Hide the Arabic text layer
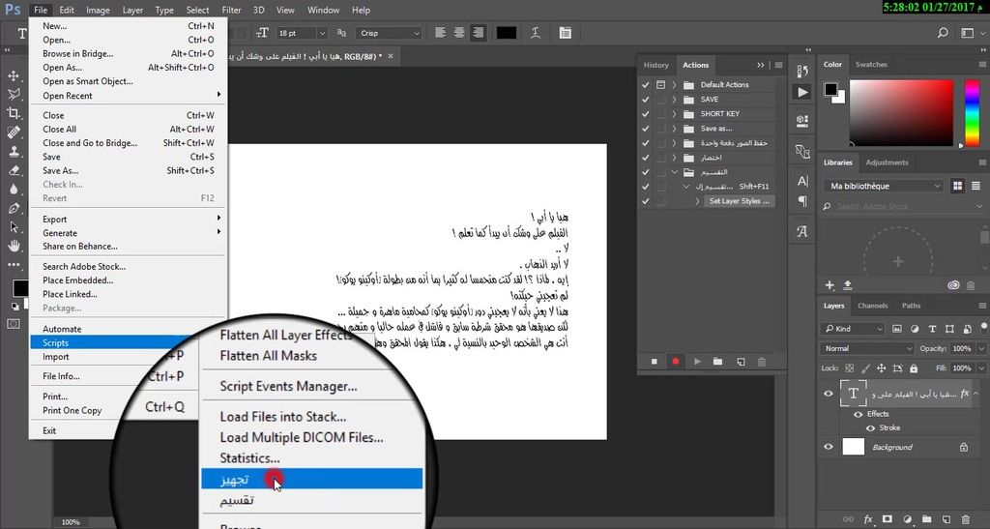Viewport: 990px width, 529px height. [x=829, y=394]
